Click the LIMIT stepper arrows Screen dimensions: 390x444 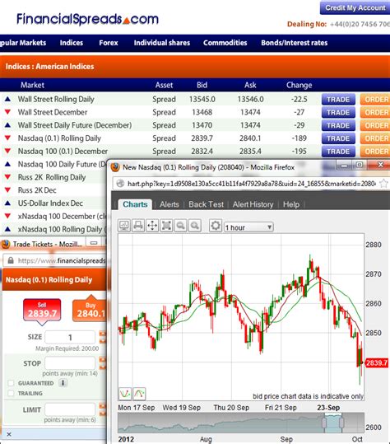103,409
